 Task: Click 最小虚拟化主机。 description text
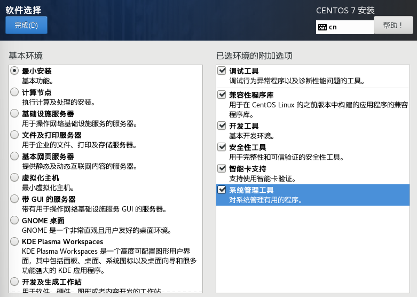[x=48, y=188]
